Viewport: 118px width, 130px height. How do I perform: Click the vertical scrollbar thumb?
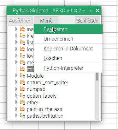coord(97,76)
